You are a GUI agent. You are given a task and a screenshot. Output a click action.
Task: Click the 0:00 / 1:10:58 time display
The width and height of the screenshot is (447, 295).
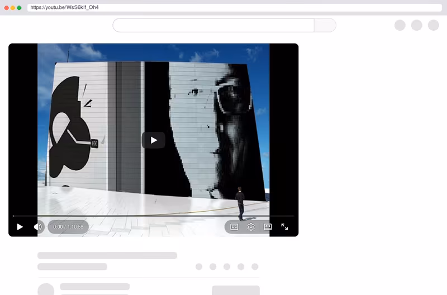pyautogui.click(x=68, y=227)
